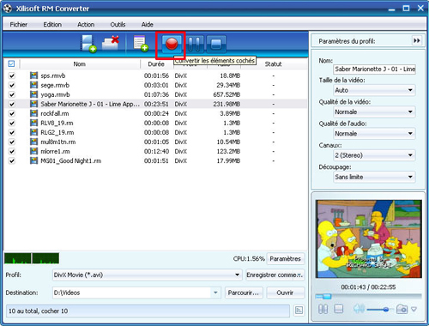This screenshot has height=326, width=429.
Task: Click the CPU usage graph
Action: [32, 258]
